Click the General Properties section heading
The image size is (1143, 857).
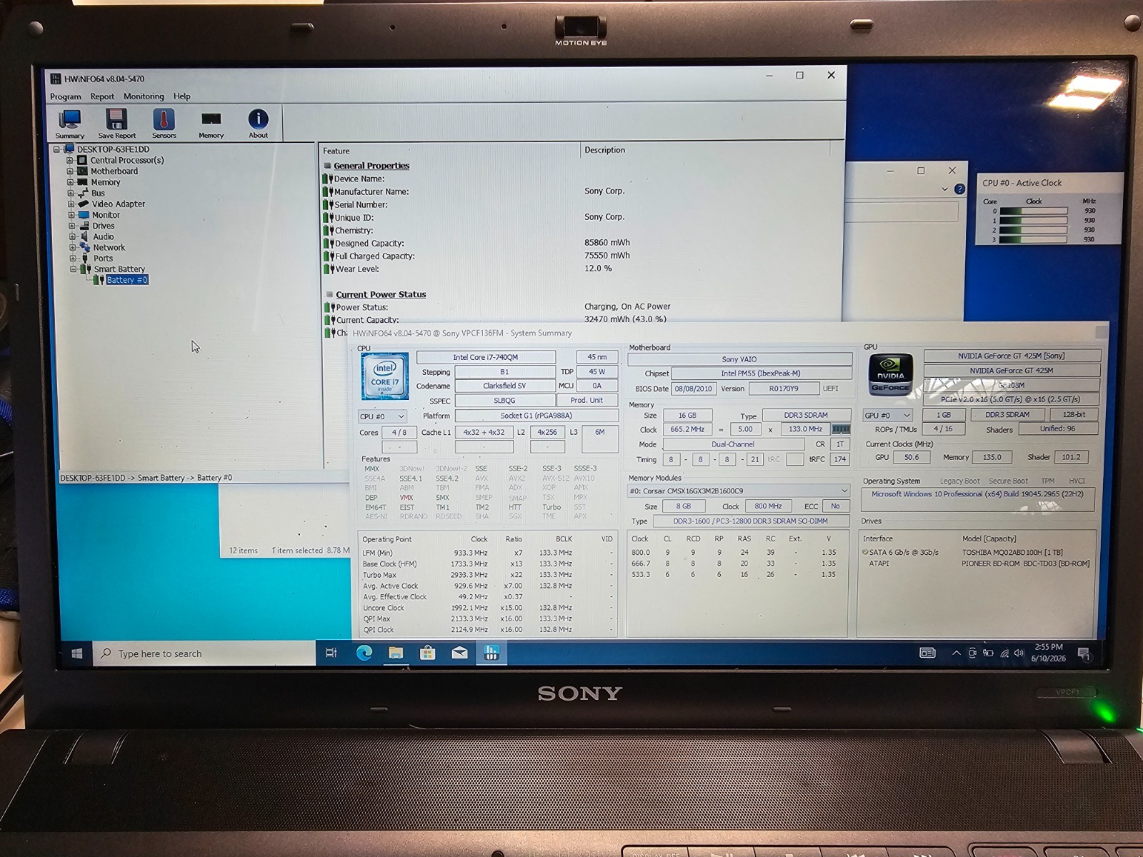[371, 166]
